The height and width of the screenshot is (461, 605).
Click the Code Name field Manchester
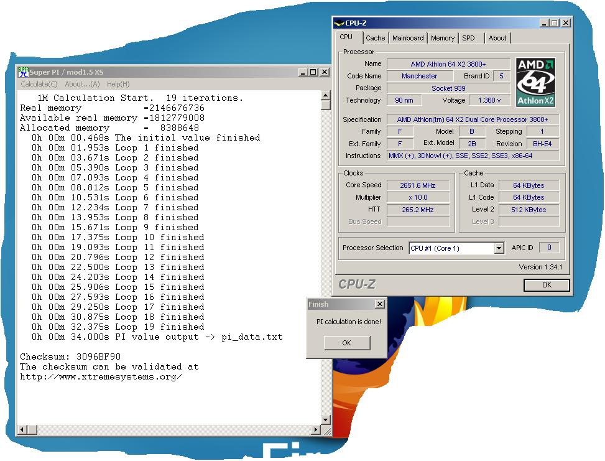pyautogui.click(x=420, y=76)
